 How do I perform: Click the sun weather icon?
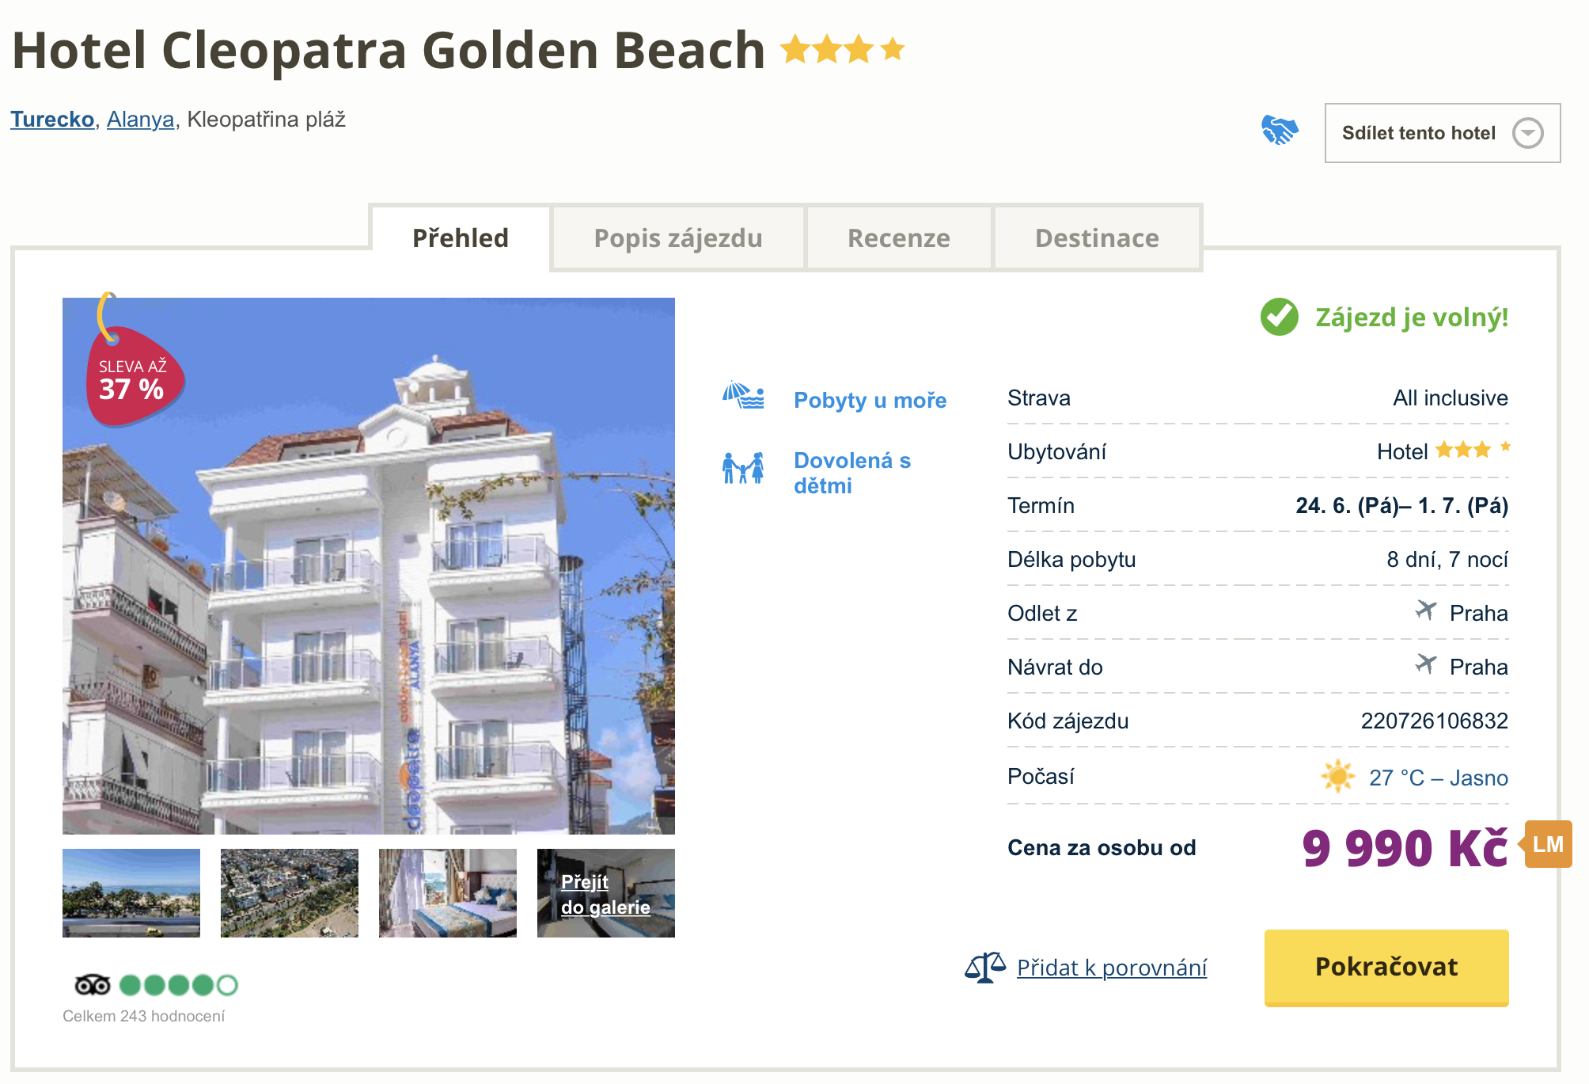point(1337,777)
